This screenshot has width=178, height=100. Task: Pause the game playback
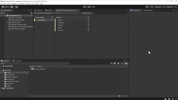(x=89, y=7)
